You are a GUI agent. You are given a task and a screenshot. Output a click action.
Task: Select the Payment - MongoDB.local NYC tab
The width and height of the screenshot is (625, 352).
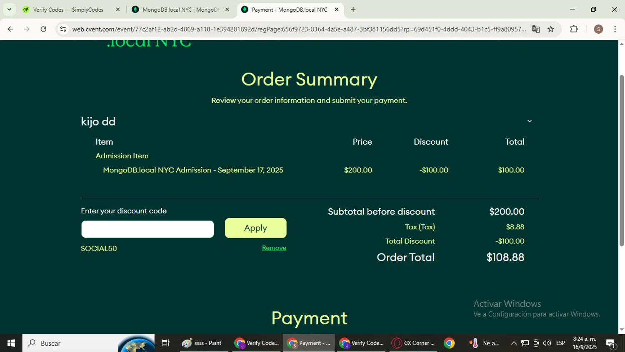(289, 10)
